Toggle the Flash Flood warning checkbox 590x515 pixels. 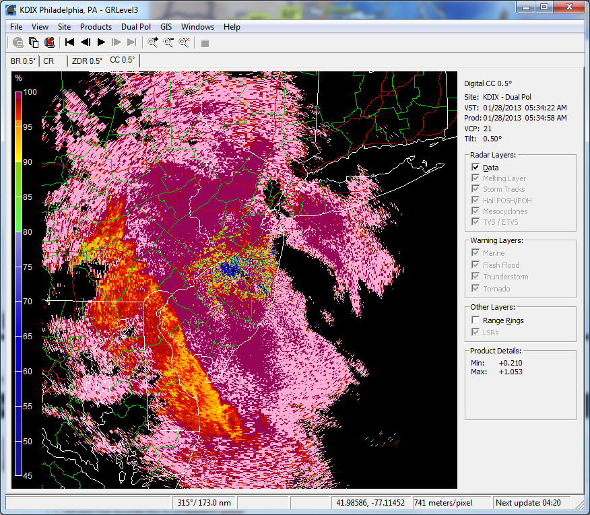click(476, 265)
